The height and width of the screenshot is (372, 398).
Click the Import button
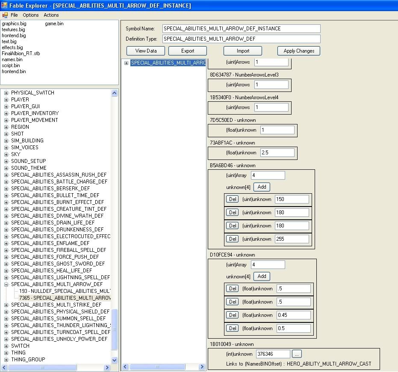[243, 51]
